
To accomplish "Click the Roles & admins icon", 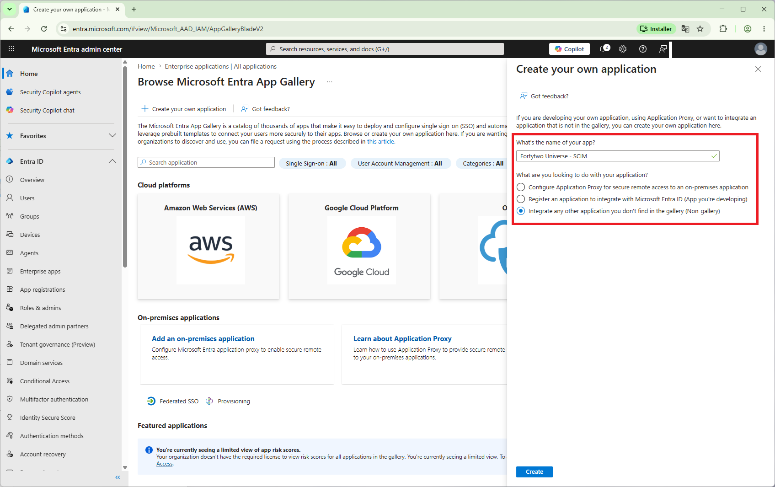I will [x=10, y=307].
